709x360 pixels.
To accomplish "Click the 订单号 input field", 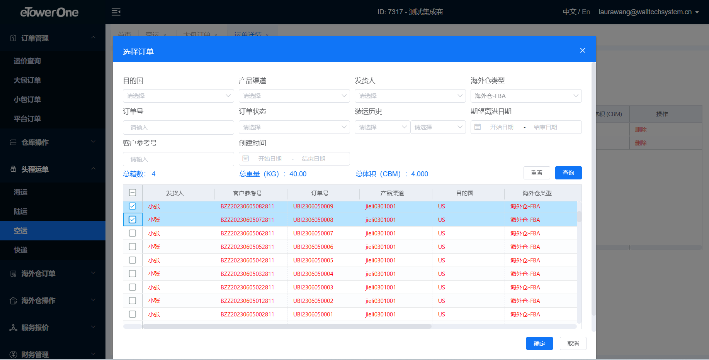I will (x=178, y=127).
